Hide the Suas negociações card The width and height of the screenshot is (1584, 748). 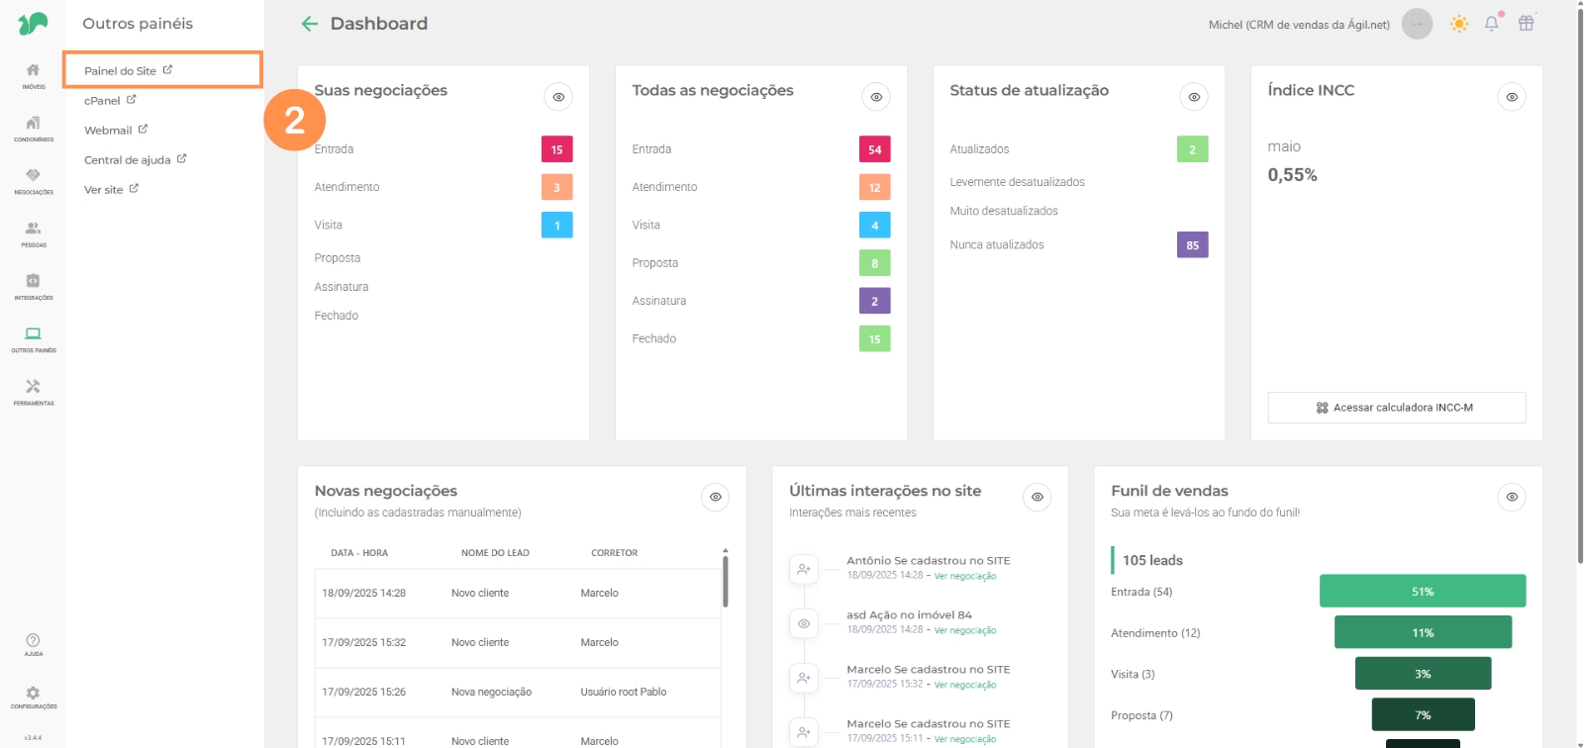click(x=558, y=97)
